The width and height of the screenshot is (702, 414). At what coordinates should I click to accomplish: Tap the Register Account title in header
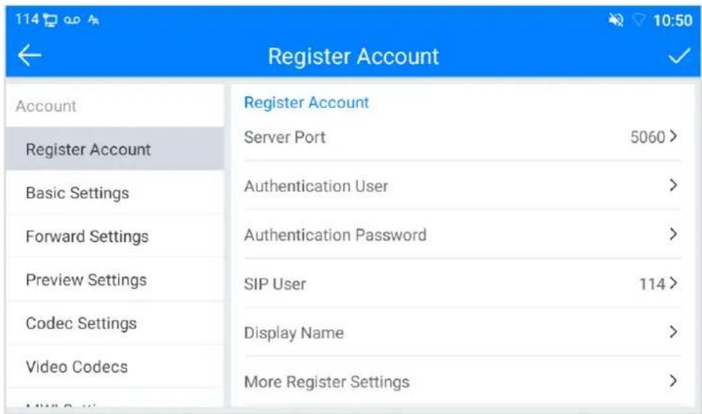tap(353, 56)
